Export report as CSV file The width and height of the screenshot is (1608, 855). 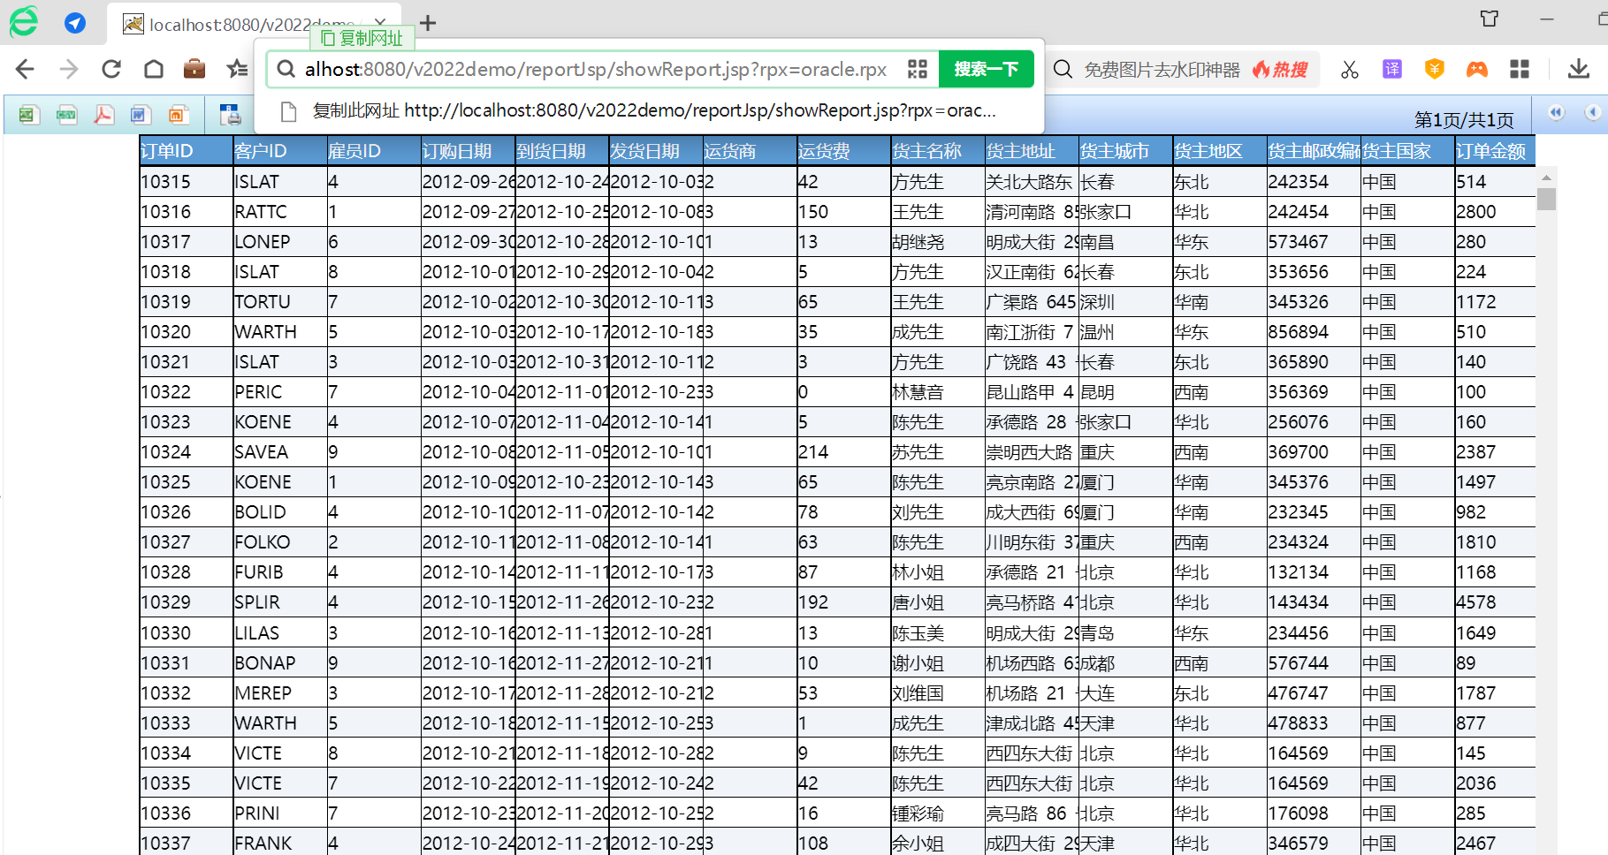(x=66, y=114)
